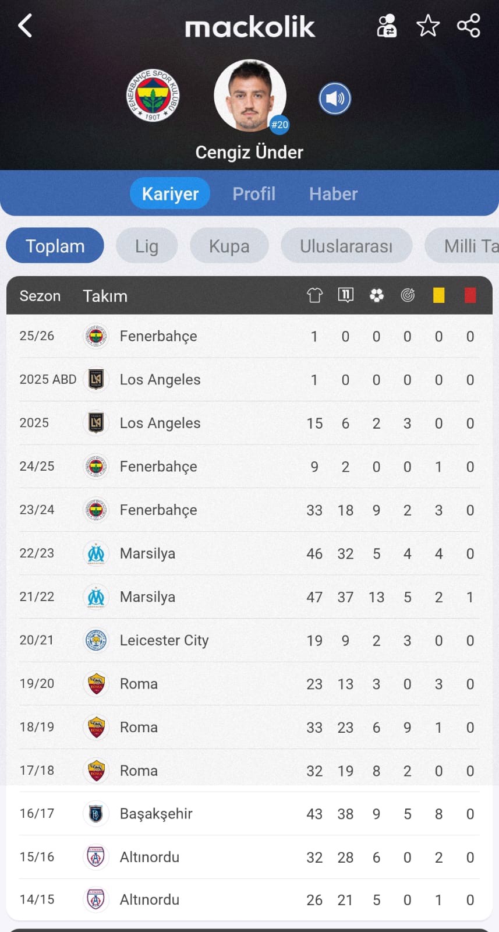Open the Fenerbahçe club crest in the header
Image resolution: width=499 pixels, height=932 pixels.
click(x=153, y=96)
